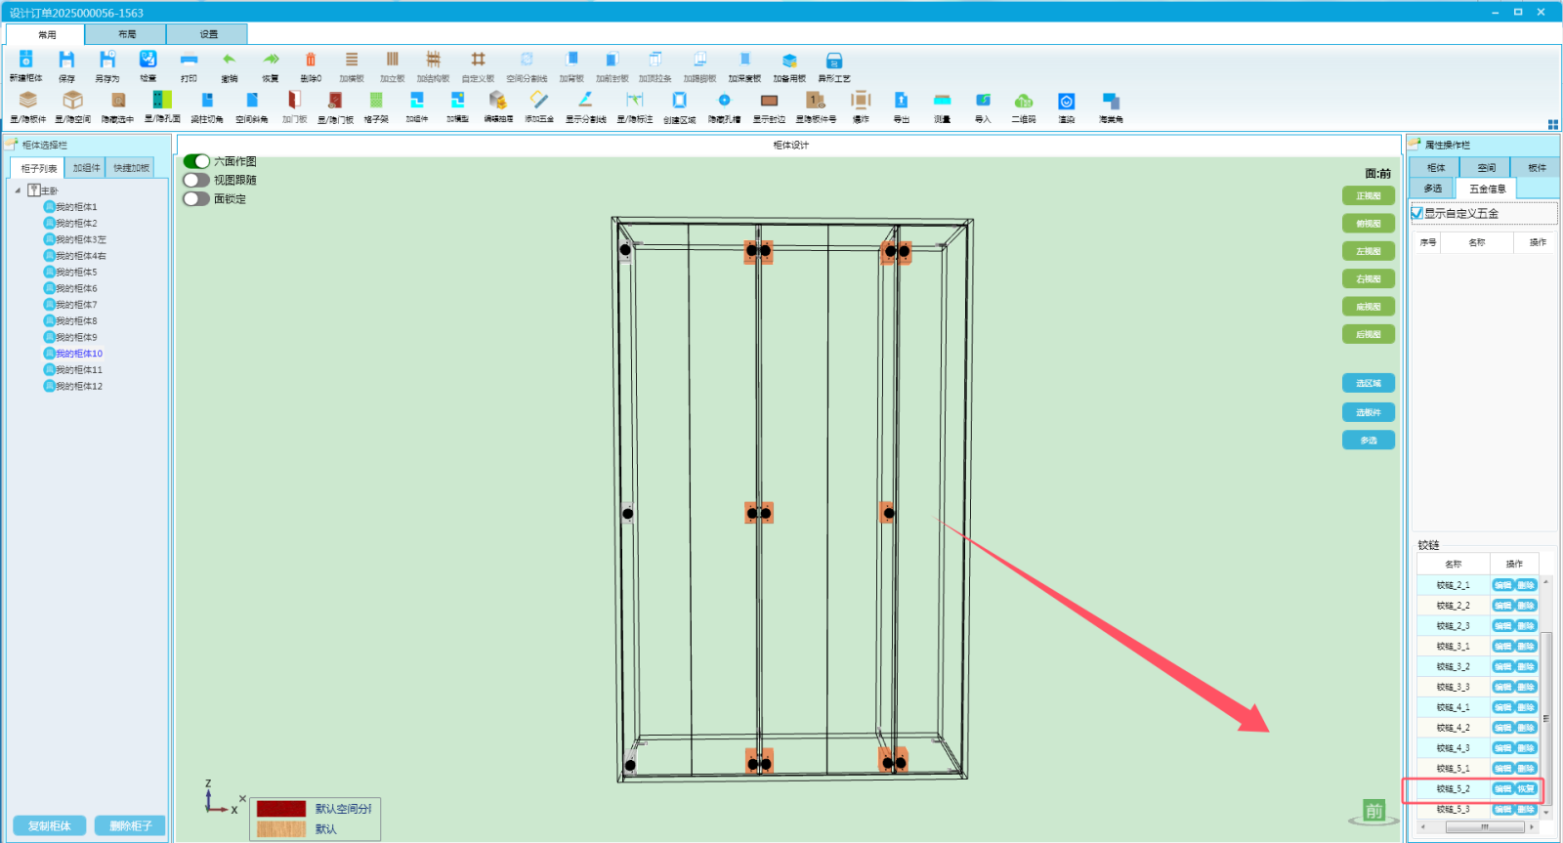
Task: Click the 隐藏孔槽 icon
Action: click(724, 100)
